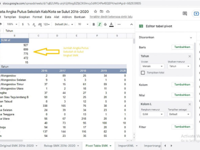This screenshot has width=200, height=150.
Task: Open the Sisipkan menu
Action: 24,17
